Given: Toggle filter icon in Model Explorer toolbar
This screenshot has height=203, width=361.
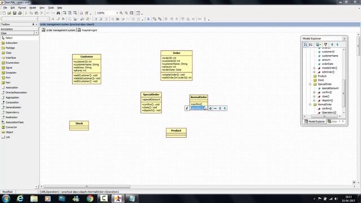Looking at the screenshot, I should pos(325,45).
